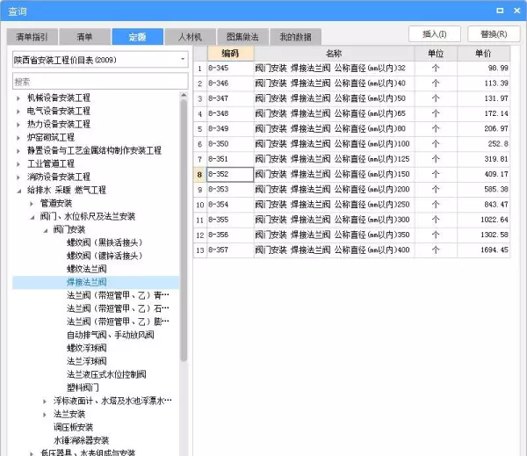Expand the 管道安装 node arrow
The width and height of the screenshot is (527, 456).
point(32,204)
